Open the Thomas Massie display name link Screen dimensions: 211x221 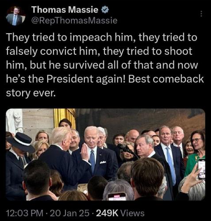click(65, 10)
